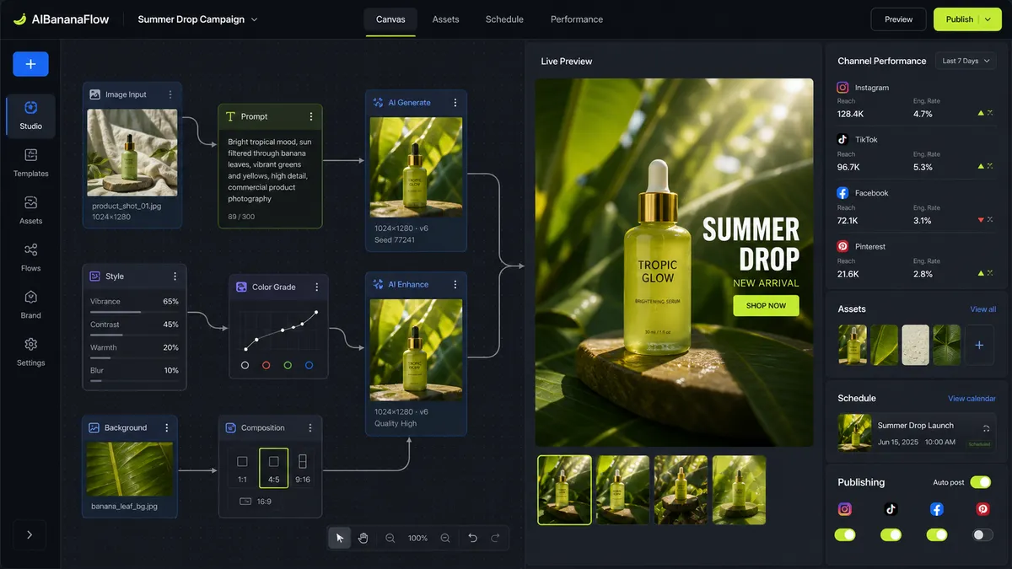
Task: Select the 9:16 aspect ratio
Action: pyautogui.click(x=303, y=468)
